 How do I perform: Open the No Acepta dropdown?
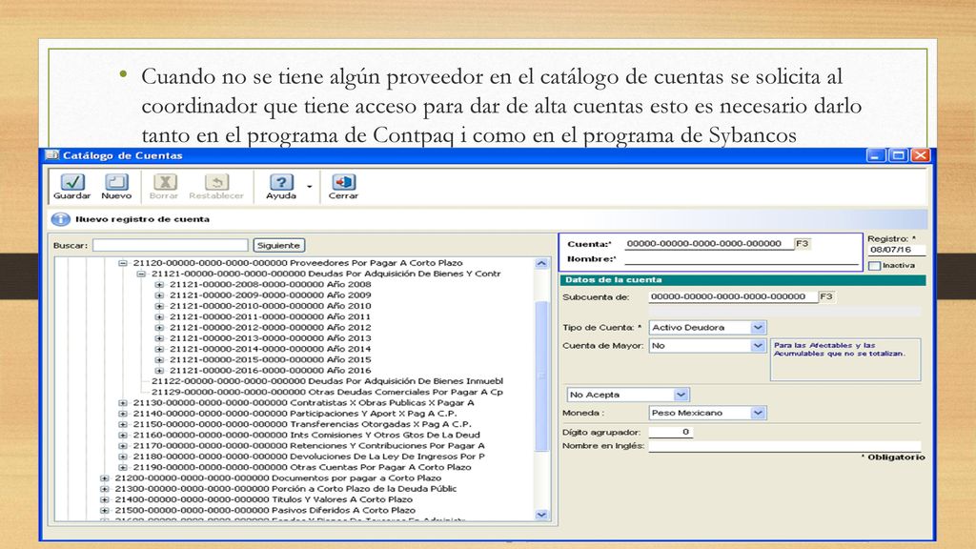click(x=681, y=395)
